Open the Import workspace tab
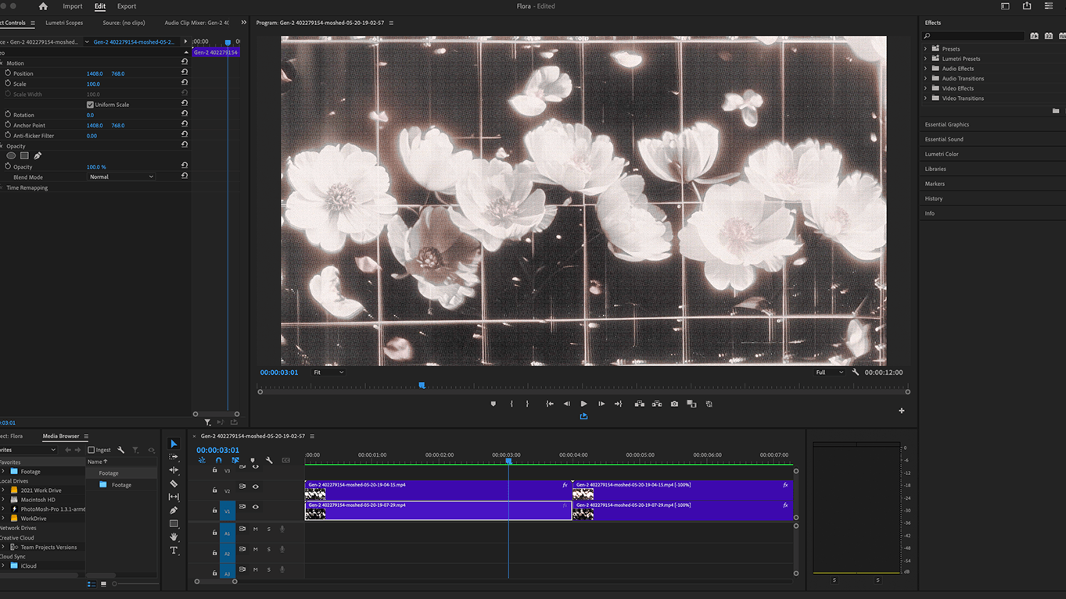 click(73, 6)
